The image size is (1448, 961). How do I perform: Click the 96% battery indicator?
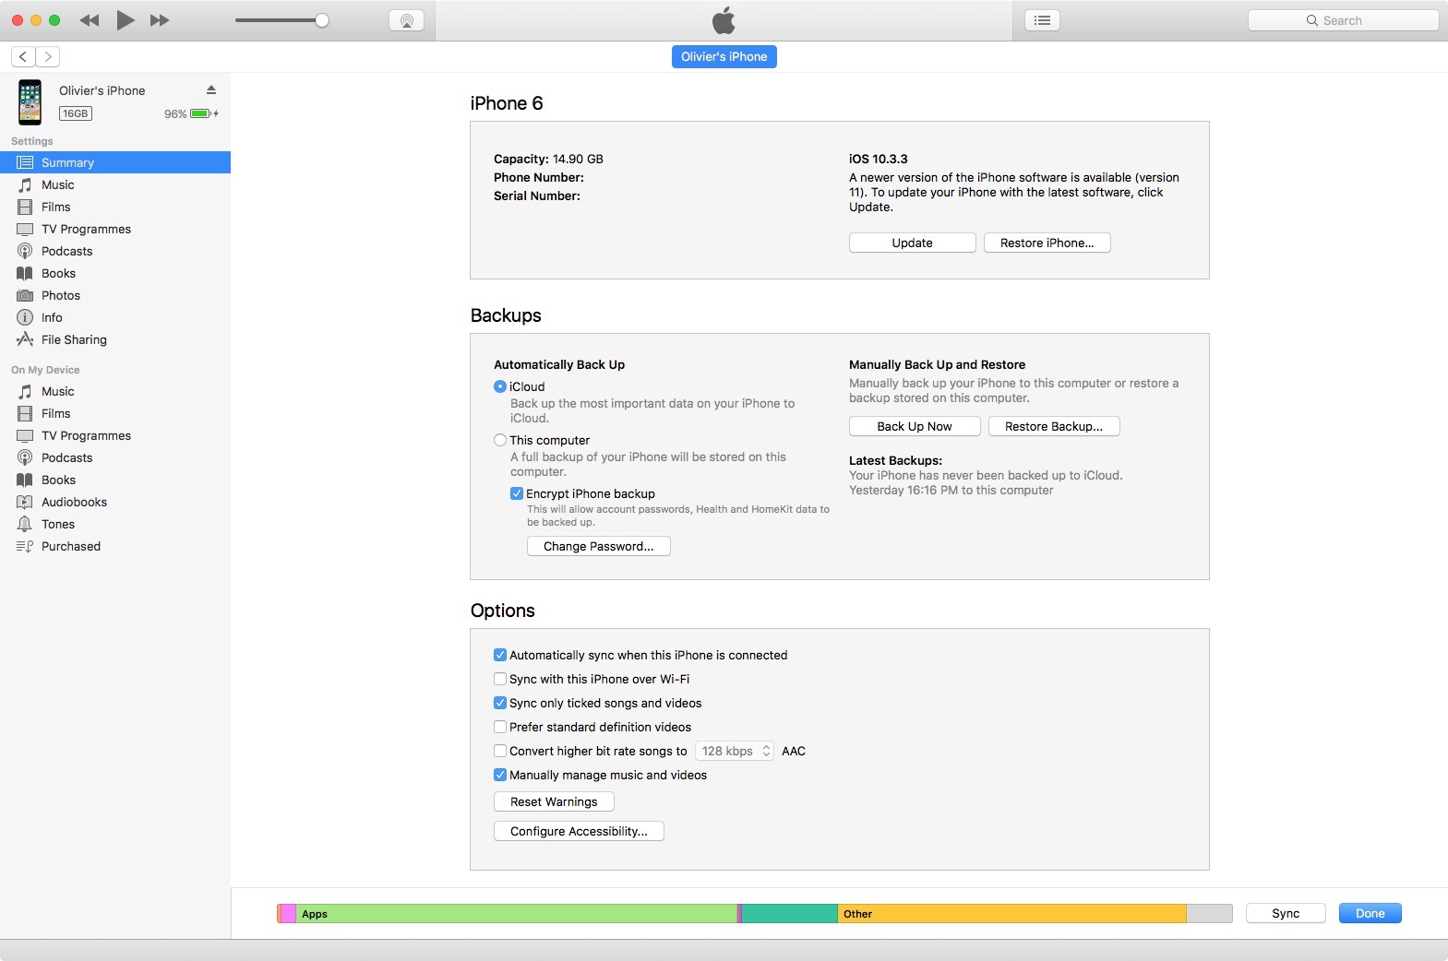pyautogui.click(x=191, y=113)
